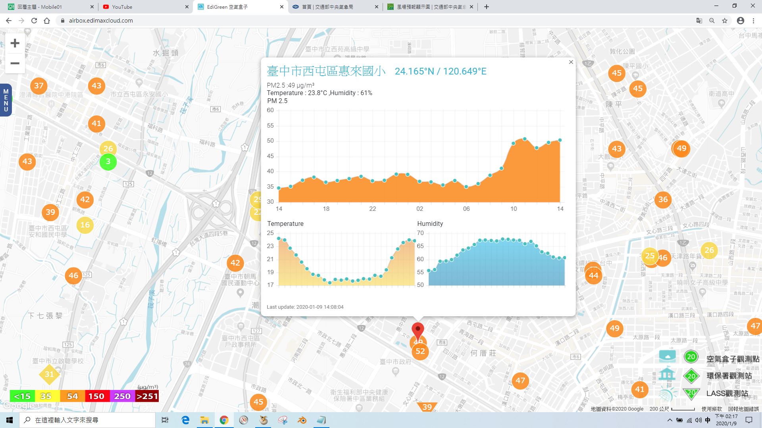Toggle the AirBox observation point legend icon
762x428 pixels.
667,356
